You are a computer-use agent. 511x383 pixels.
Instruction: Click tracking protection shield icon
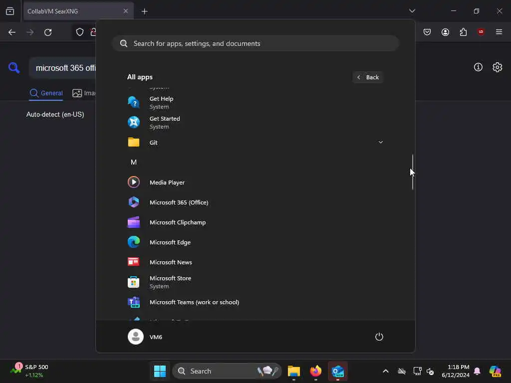coord(80,32)
